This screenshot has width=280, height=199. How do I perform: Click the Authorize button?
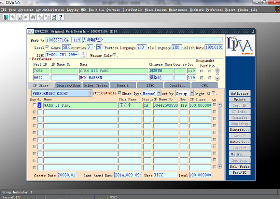tap(239, 93)
